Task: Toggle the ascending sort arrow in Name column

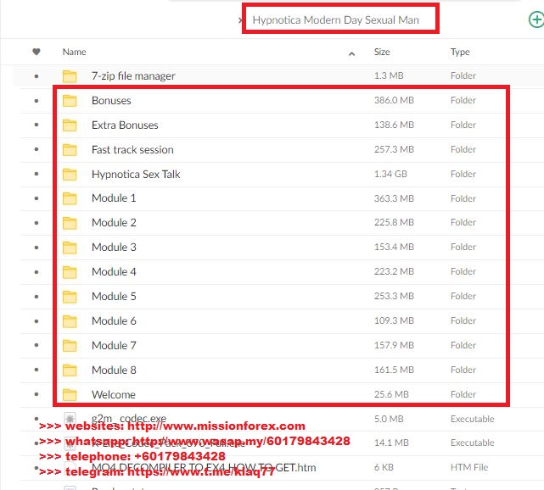Action: coord(351,53)
